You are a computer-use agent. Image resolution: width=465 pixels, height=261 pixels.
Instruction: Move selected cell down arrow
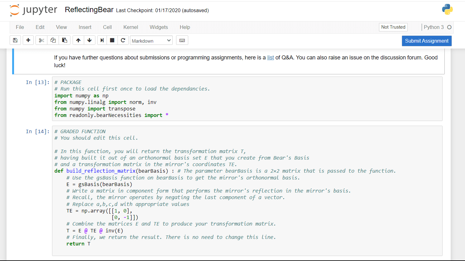pyautogui.click(x=90, y=40)
